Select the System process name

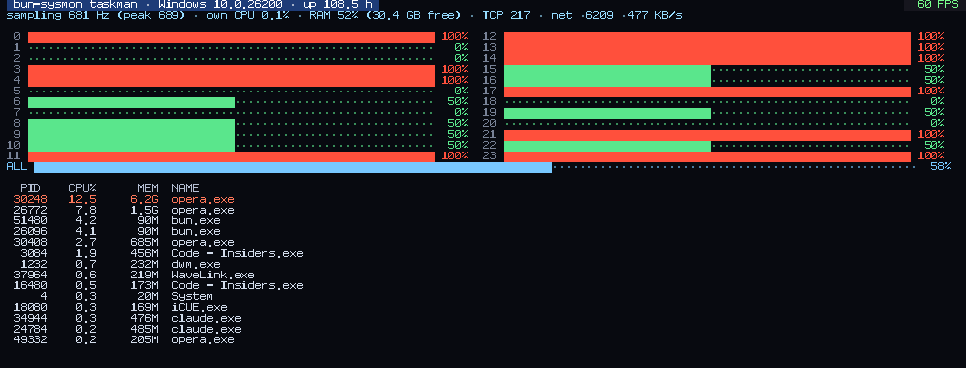[192, 296]
